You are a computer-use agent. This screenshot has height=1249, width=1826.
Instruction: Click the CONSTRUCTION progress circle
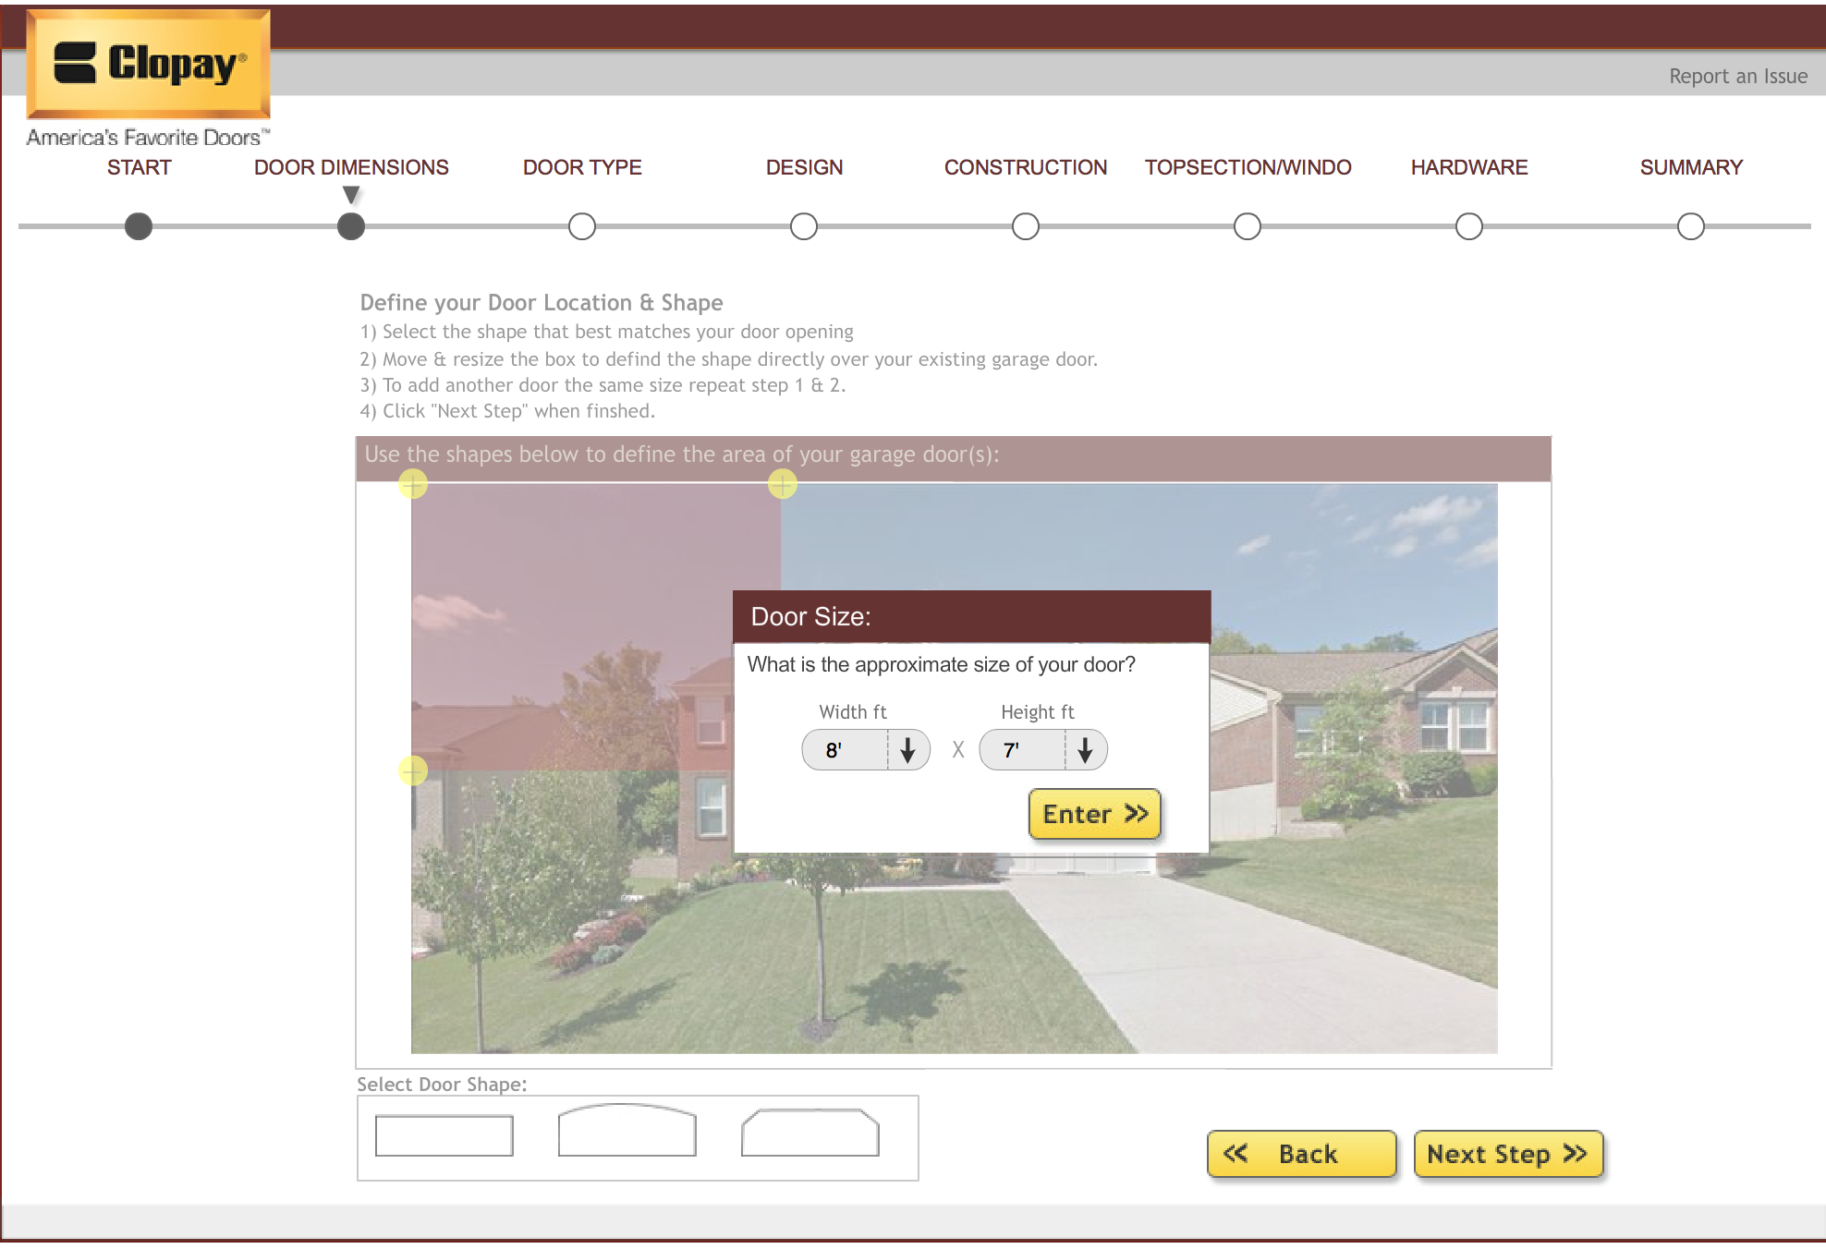1026,226
